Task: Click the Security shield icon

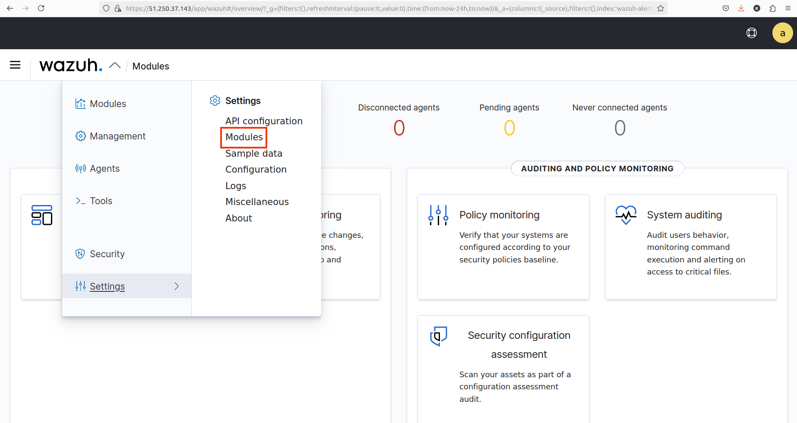Action: click(x=80, y=254)
